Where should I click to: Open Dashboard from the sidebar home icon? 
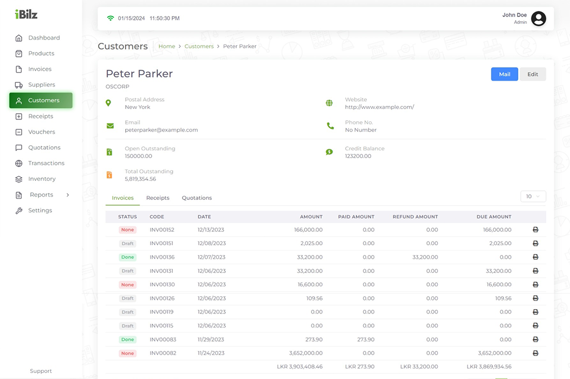click(x=19, y=38)
